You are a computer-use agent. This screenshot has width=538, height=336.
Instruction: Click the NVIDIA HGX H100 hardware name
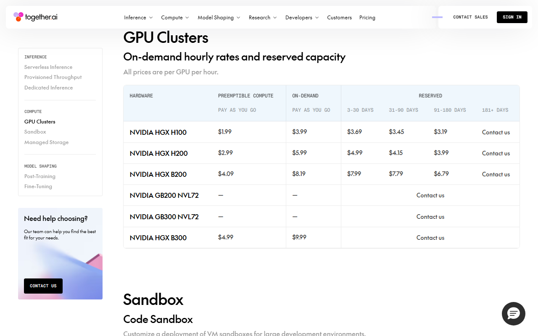tap(158, 132)
